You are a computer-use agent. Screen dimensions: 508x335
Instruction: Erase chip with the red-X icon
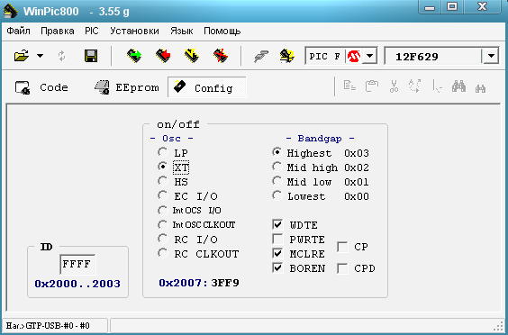[221, 56]
